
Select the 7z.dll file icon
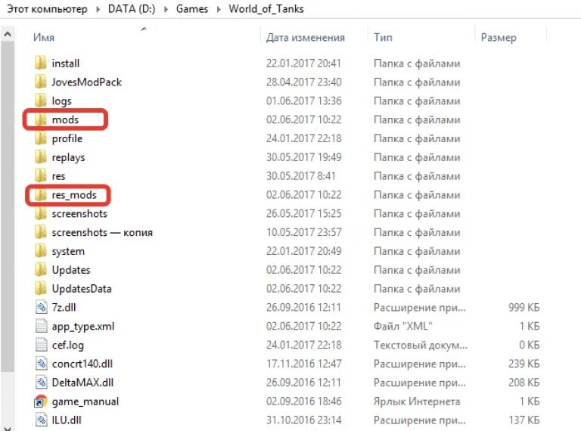[x=41, y=307]
